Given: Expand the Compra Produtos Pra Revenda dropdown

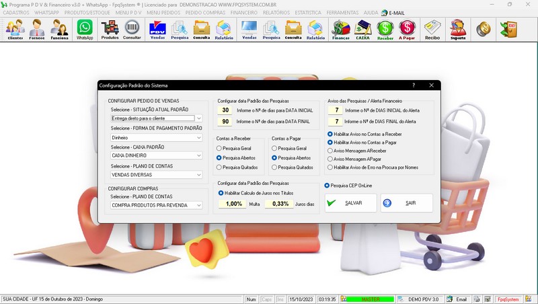Looking at the screenshot, I should 198,205.
